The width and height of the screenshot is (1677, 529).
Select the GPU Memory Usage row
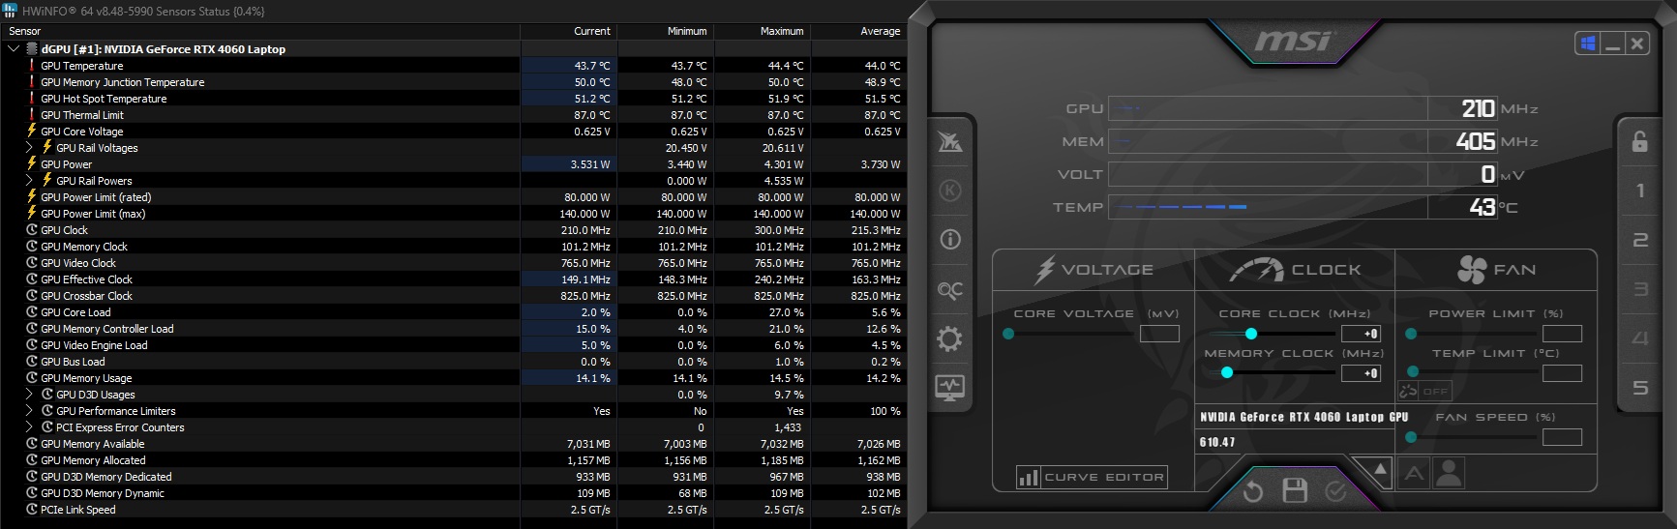[x=454, y=378]
